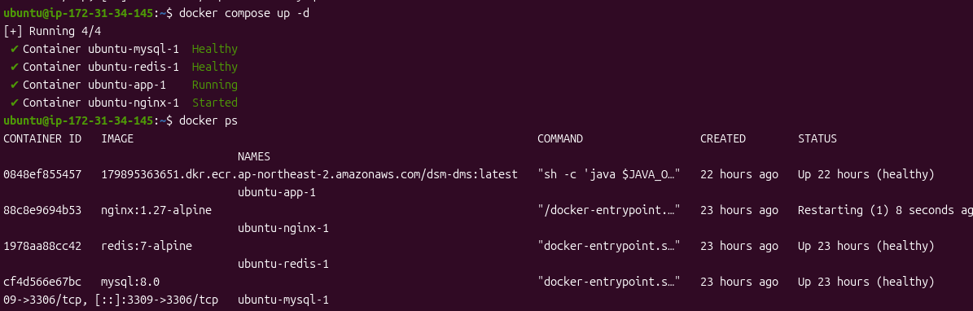Click the green checkmark beside ubuntu-app-1
The image size is (973, 311).
coord(15,85)
